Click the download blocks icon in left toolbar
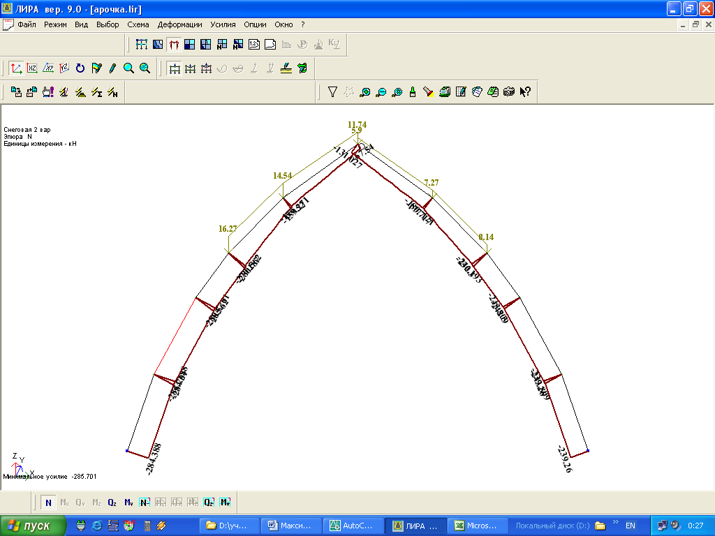 (16, 92)
